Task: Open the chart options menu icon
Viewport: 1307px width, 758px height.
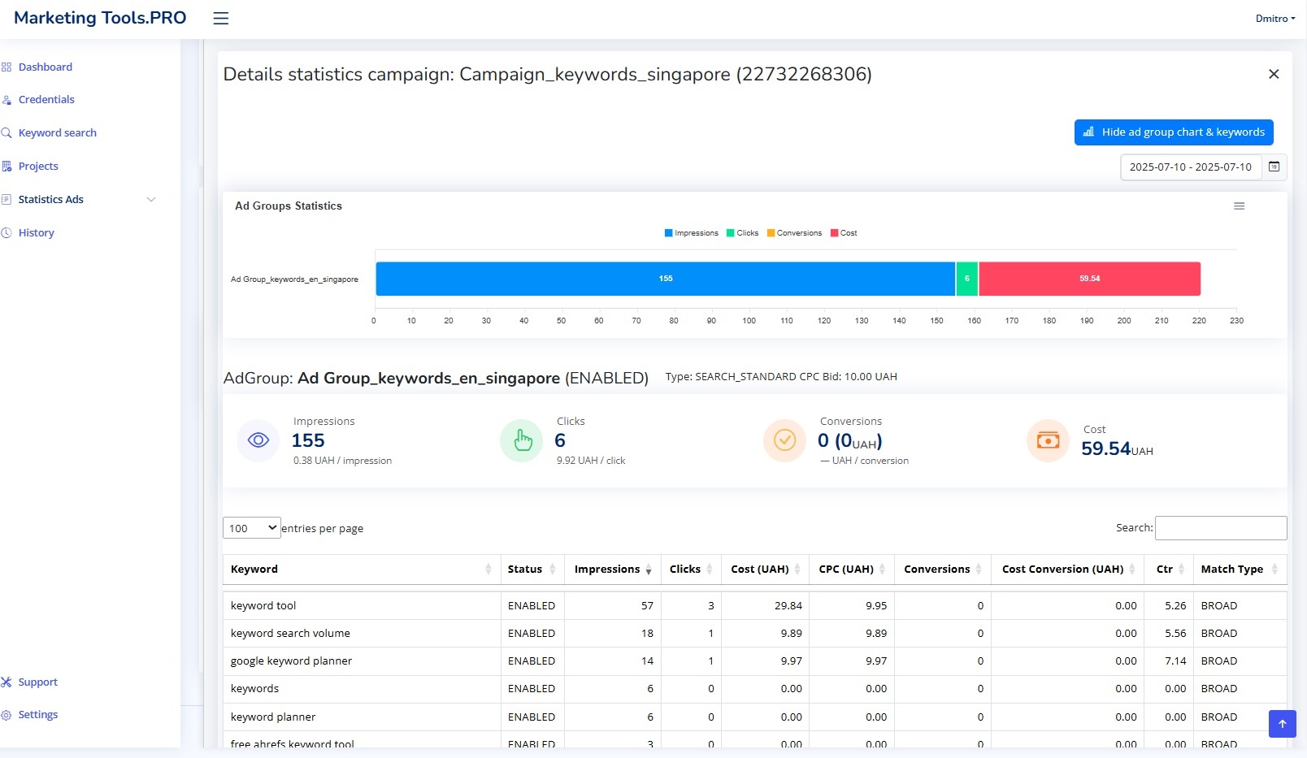Action: pos(1239,206)
